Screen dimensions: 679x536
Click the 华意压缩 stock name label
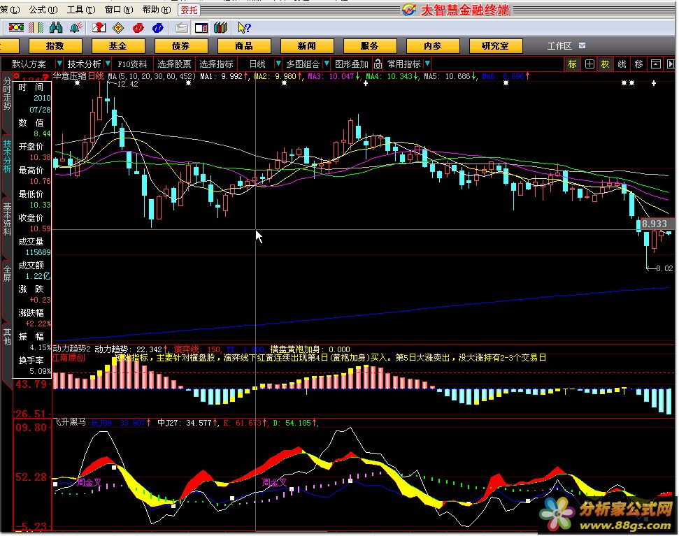(70, 77)
